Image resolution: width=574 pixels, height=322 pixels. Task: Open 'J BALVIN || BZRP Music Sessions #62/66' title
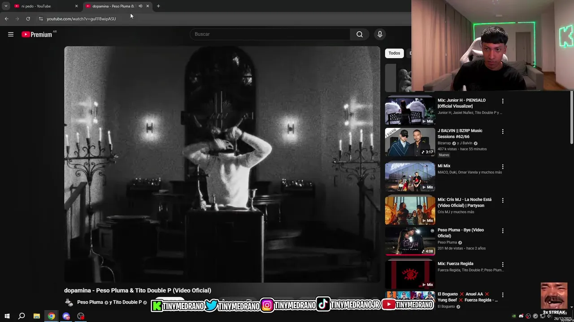(460, 134)
